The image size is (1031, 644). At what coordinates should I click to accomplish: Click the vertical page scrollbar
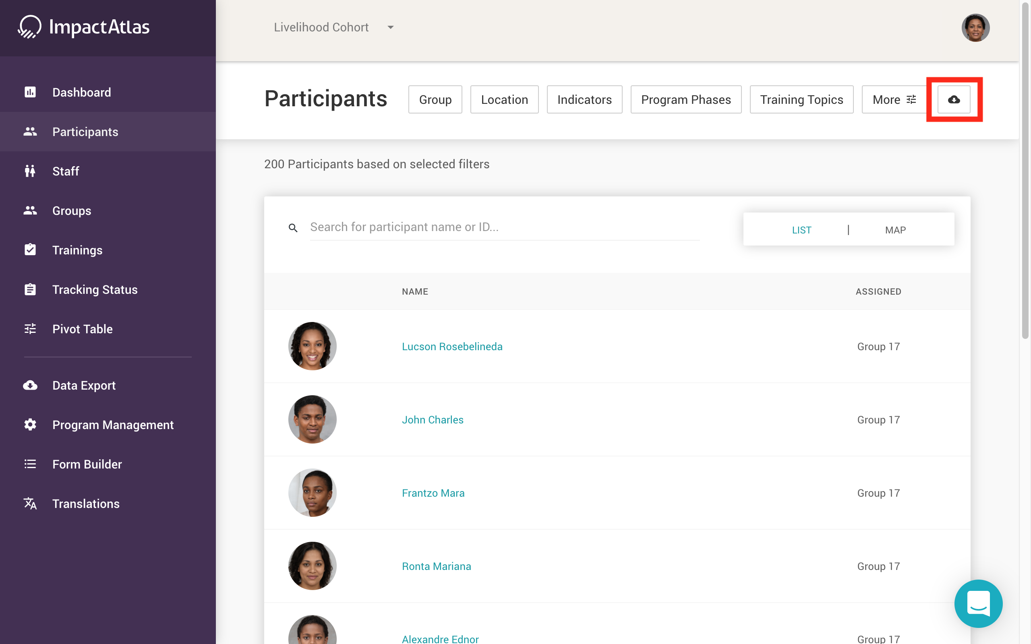[1025, 170]
